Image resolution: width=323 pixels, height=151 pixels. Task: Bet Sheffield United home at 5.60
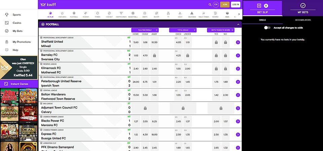136,42
